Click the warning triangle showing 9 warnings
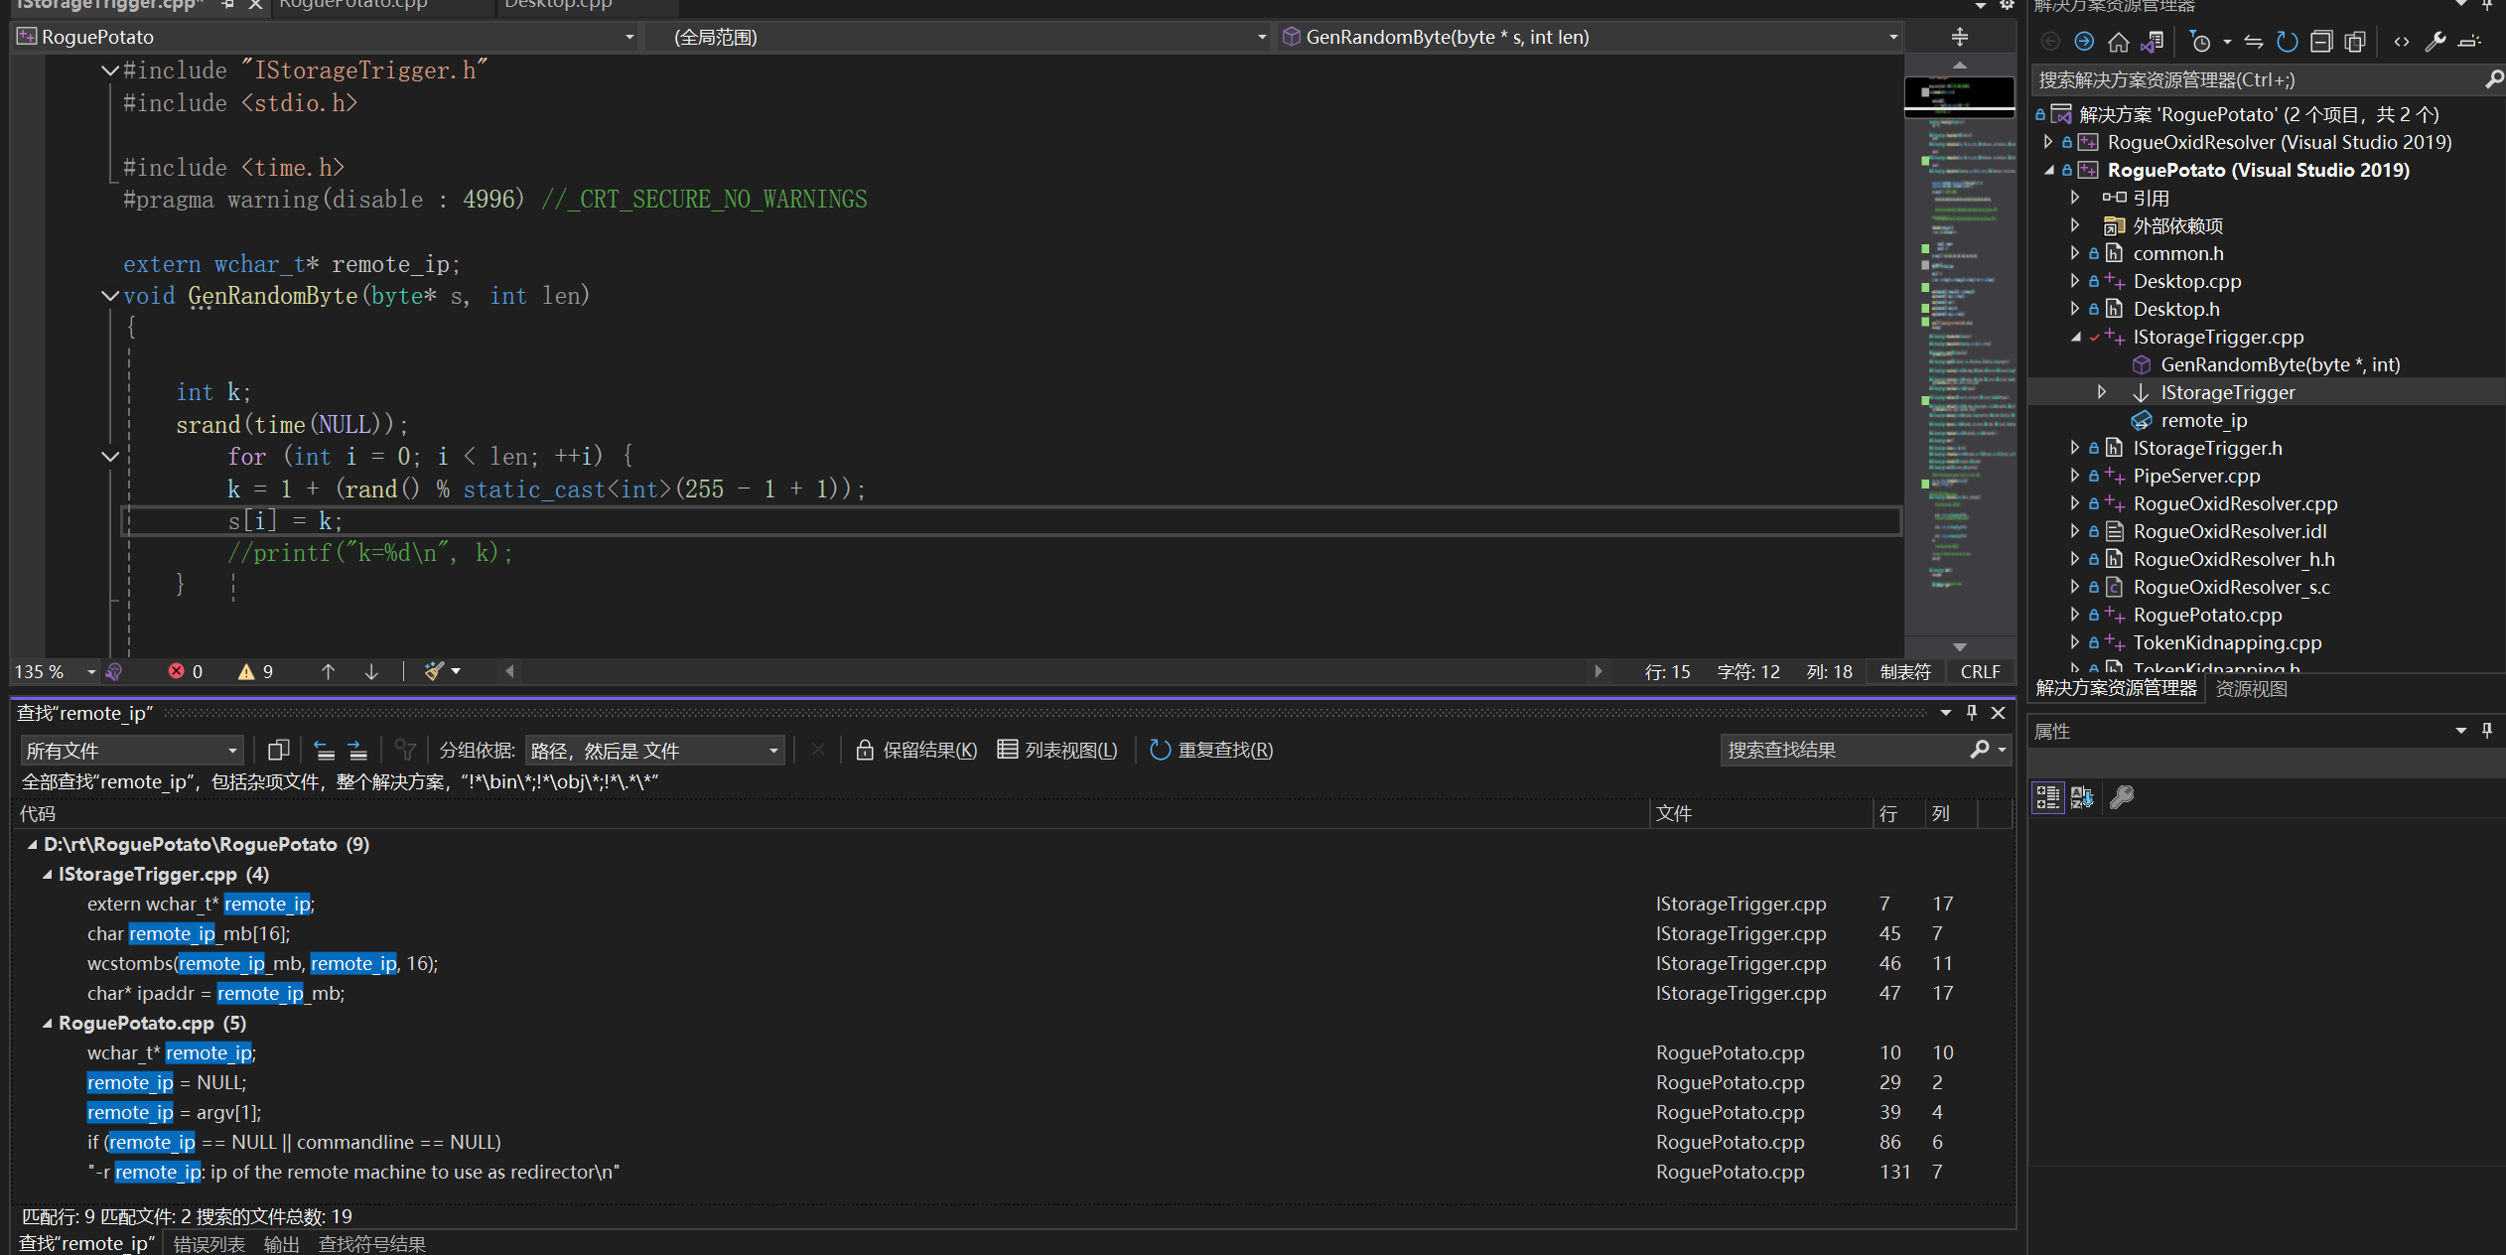 point(255,672)
